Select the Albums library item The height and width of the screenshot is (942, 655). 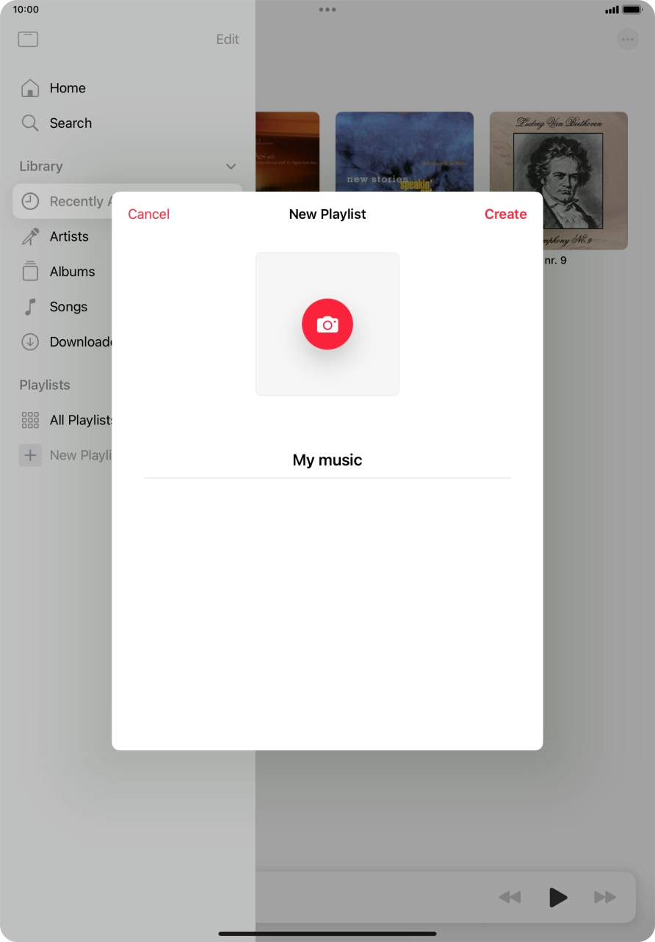coord(72,272)
